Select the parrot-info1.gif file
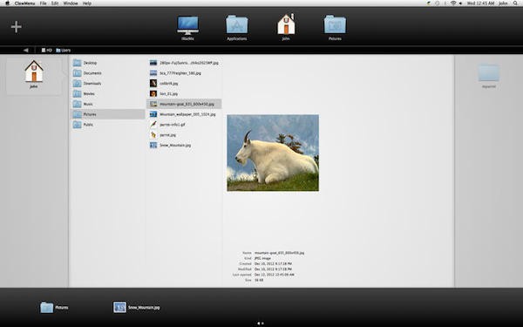523x327 pixels. pos(184,125)
